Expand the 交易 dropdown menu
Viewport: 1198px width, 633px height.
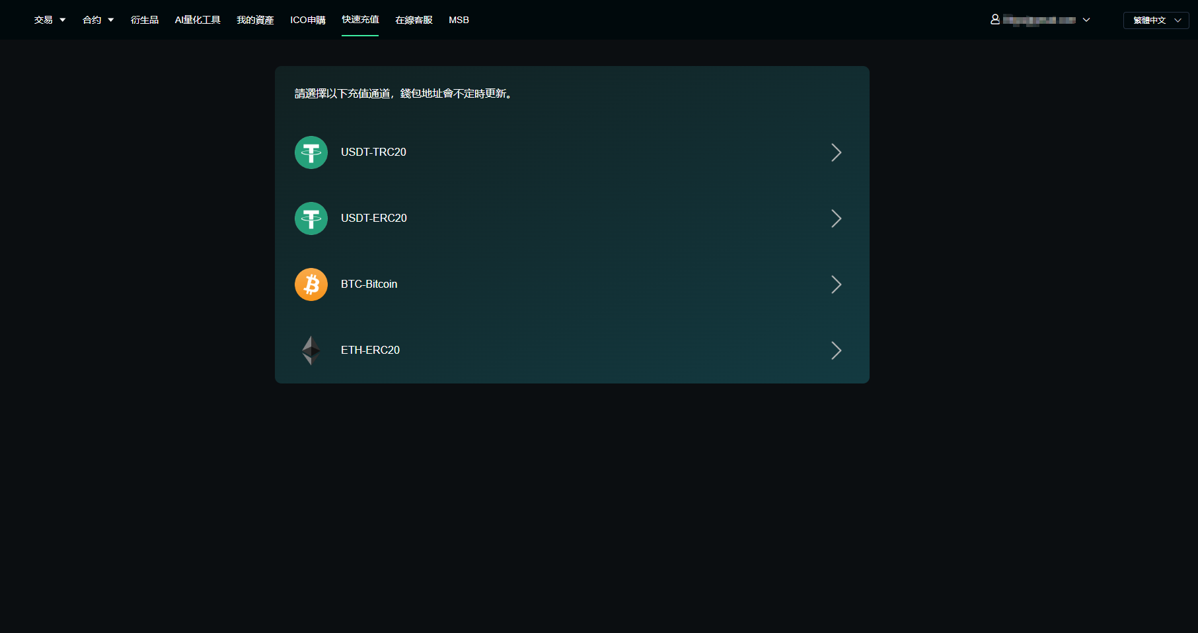(50, 20)
